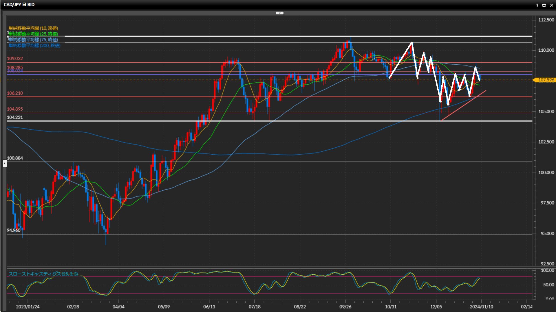Select the 106.210 resistance line label

(15, 93)
